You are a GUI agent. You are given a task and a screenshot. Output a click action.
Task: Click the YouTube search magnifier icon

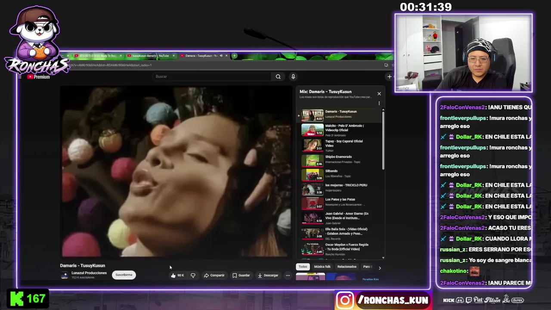pyautogui.click(x=278, y=77)
